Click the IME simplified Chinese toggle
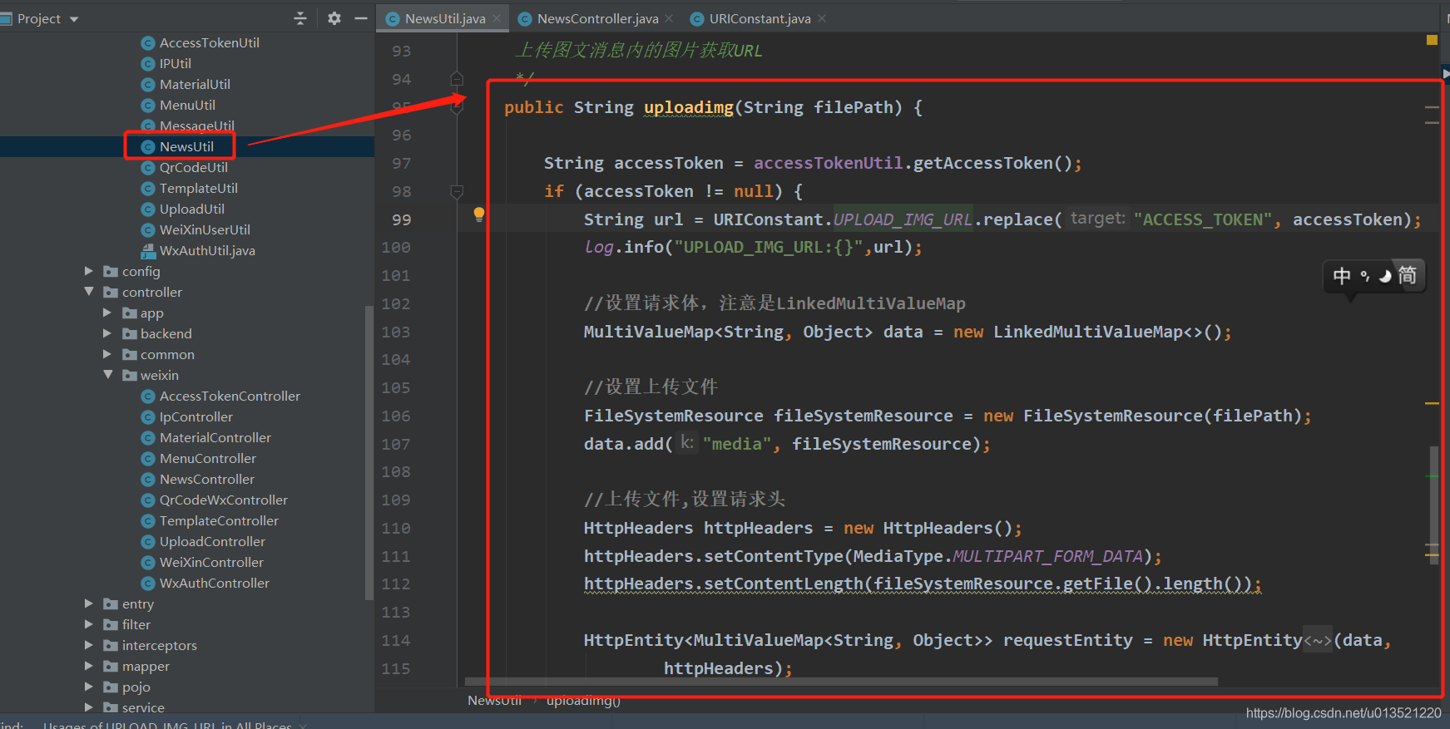This screenshot has width=1450, height=729. (x=1407, y=276)
